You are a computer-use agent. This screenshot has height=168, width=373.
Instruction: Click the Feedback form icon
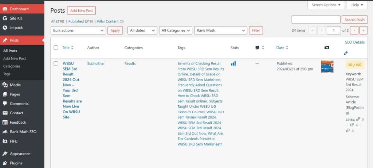5,122
